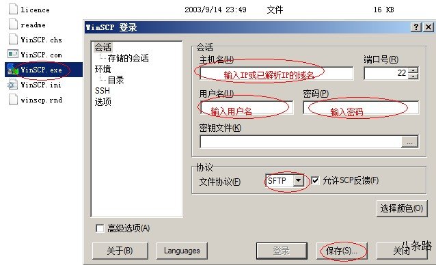
Task: Enable the 高级选项 checkbox
Action: (99, 228)
